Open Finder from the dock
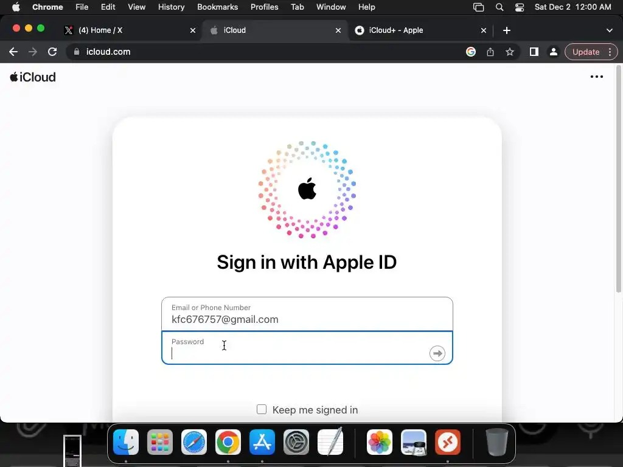The image size is (623, 467). click(126, 442)
